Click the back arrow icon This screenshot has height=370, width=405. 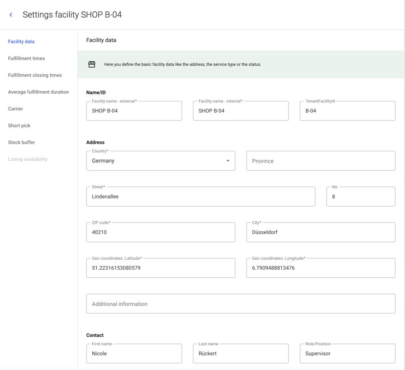point(11,15)
